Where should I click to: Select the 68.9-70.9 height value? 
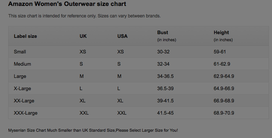(224, 113)
